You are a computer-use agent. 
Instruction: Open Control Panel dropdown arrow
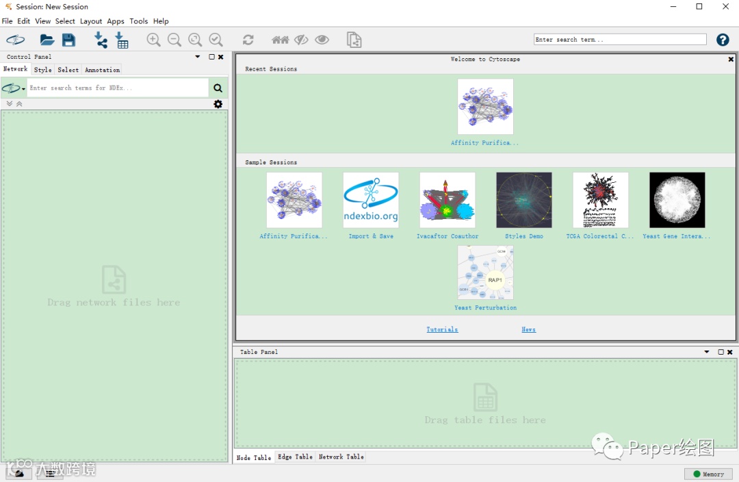tap(198, 57)
